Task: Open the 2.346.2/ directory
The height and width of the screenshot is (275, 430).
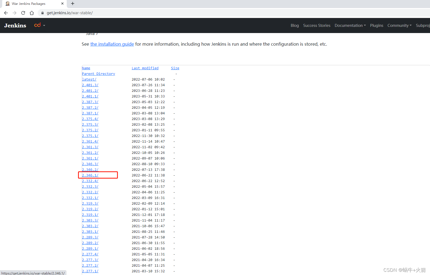Action: pos(90,170)
